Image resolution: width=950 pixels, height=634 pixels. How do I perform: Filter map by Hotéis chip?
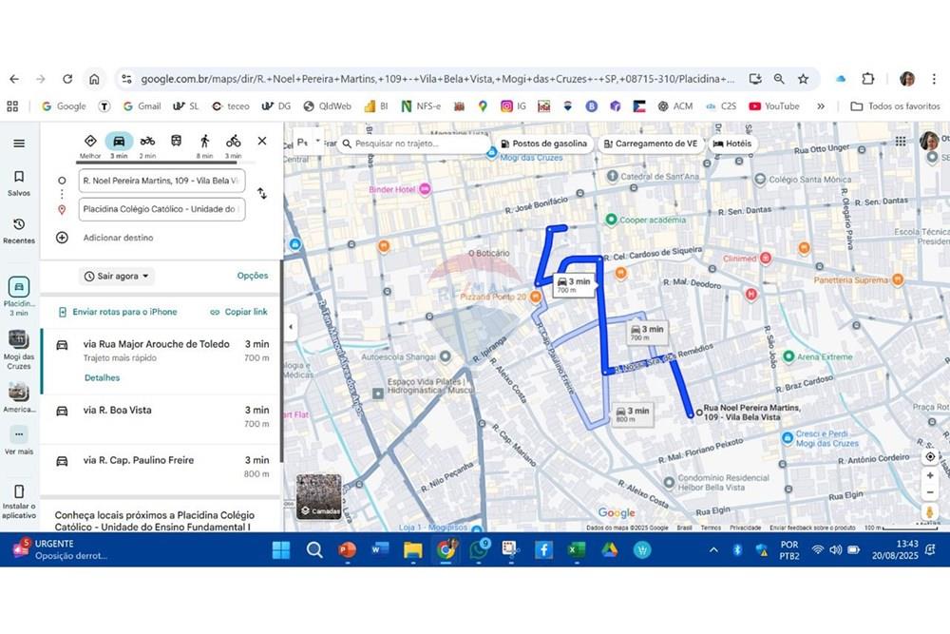(x=731, y=144)
